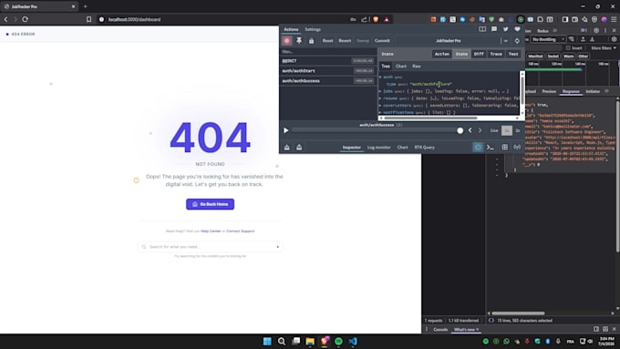Open the More filters dropdown
The width and height of the screenshot is (620, 349).
(x=604, y=47)
